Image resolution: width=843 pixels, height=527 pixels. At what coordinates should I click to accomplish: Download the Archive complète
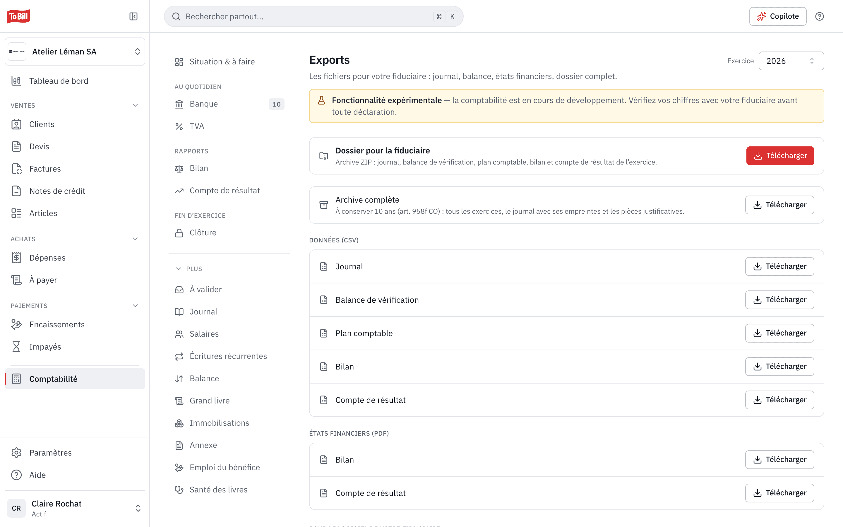[x=779, y=205]
